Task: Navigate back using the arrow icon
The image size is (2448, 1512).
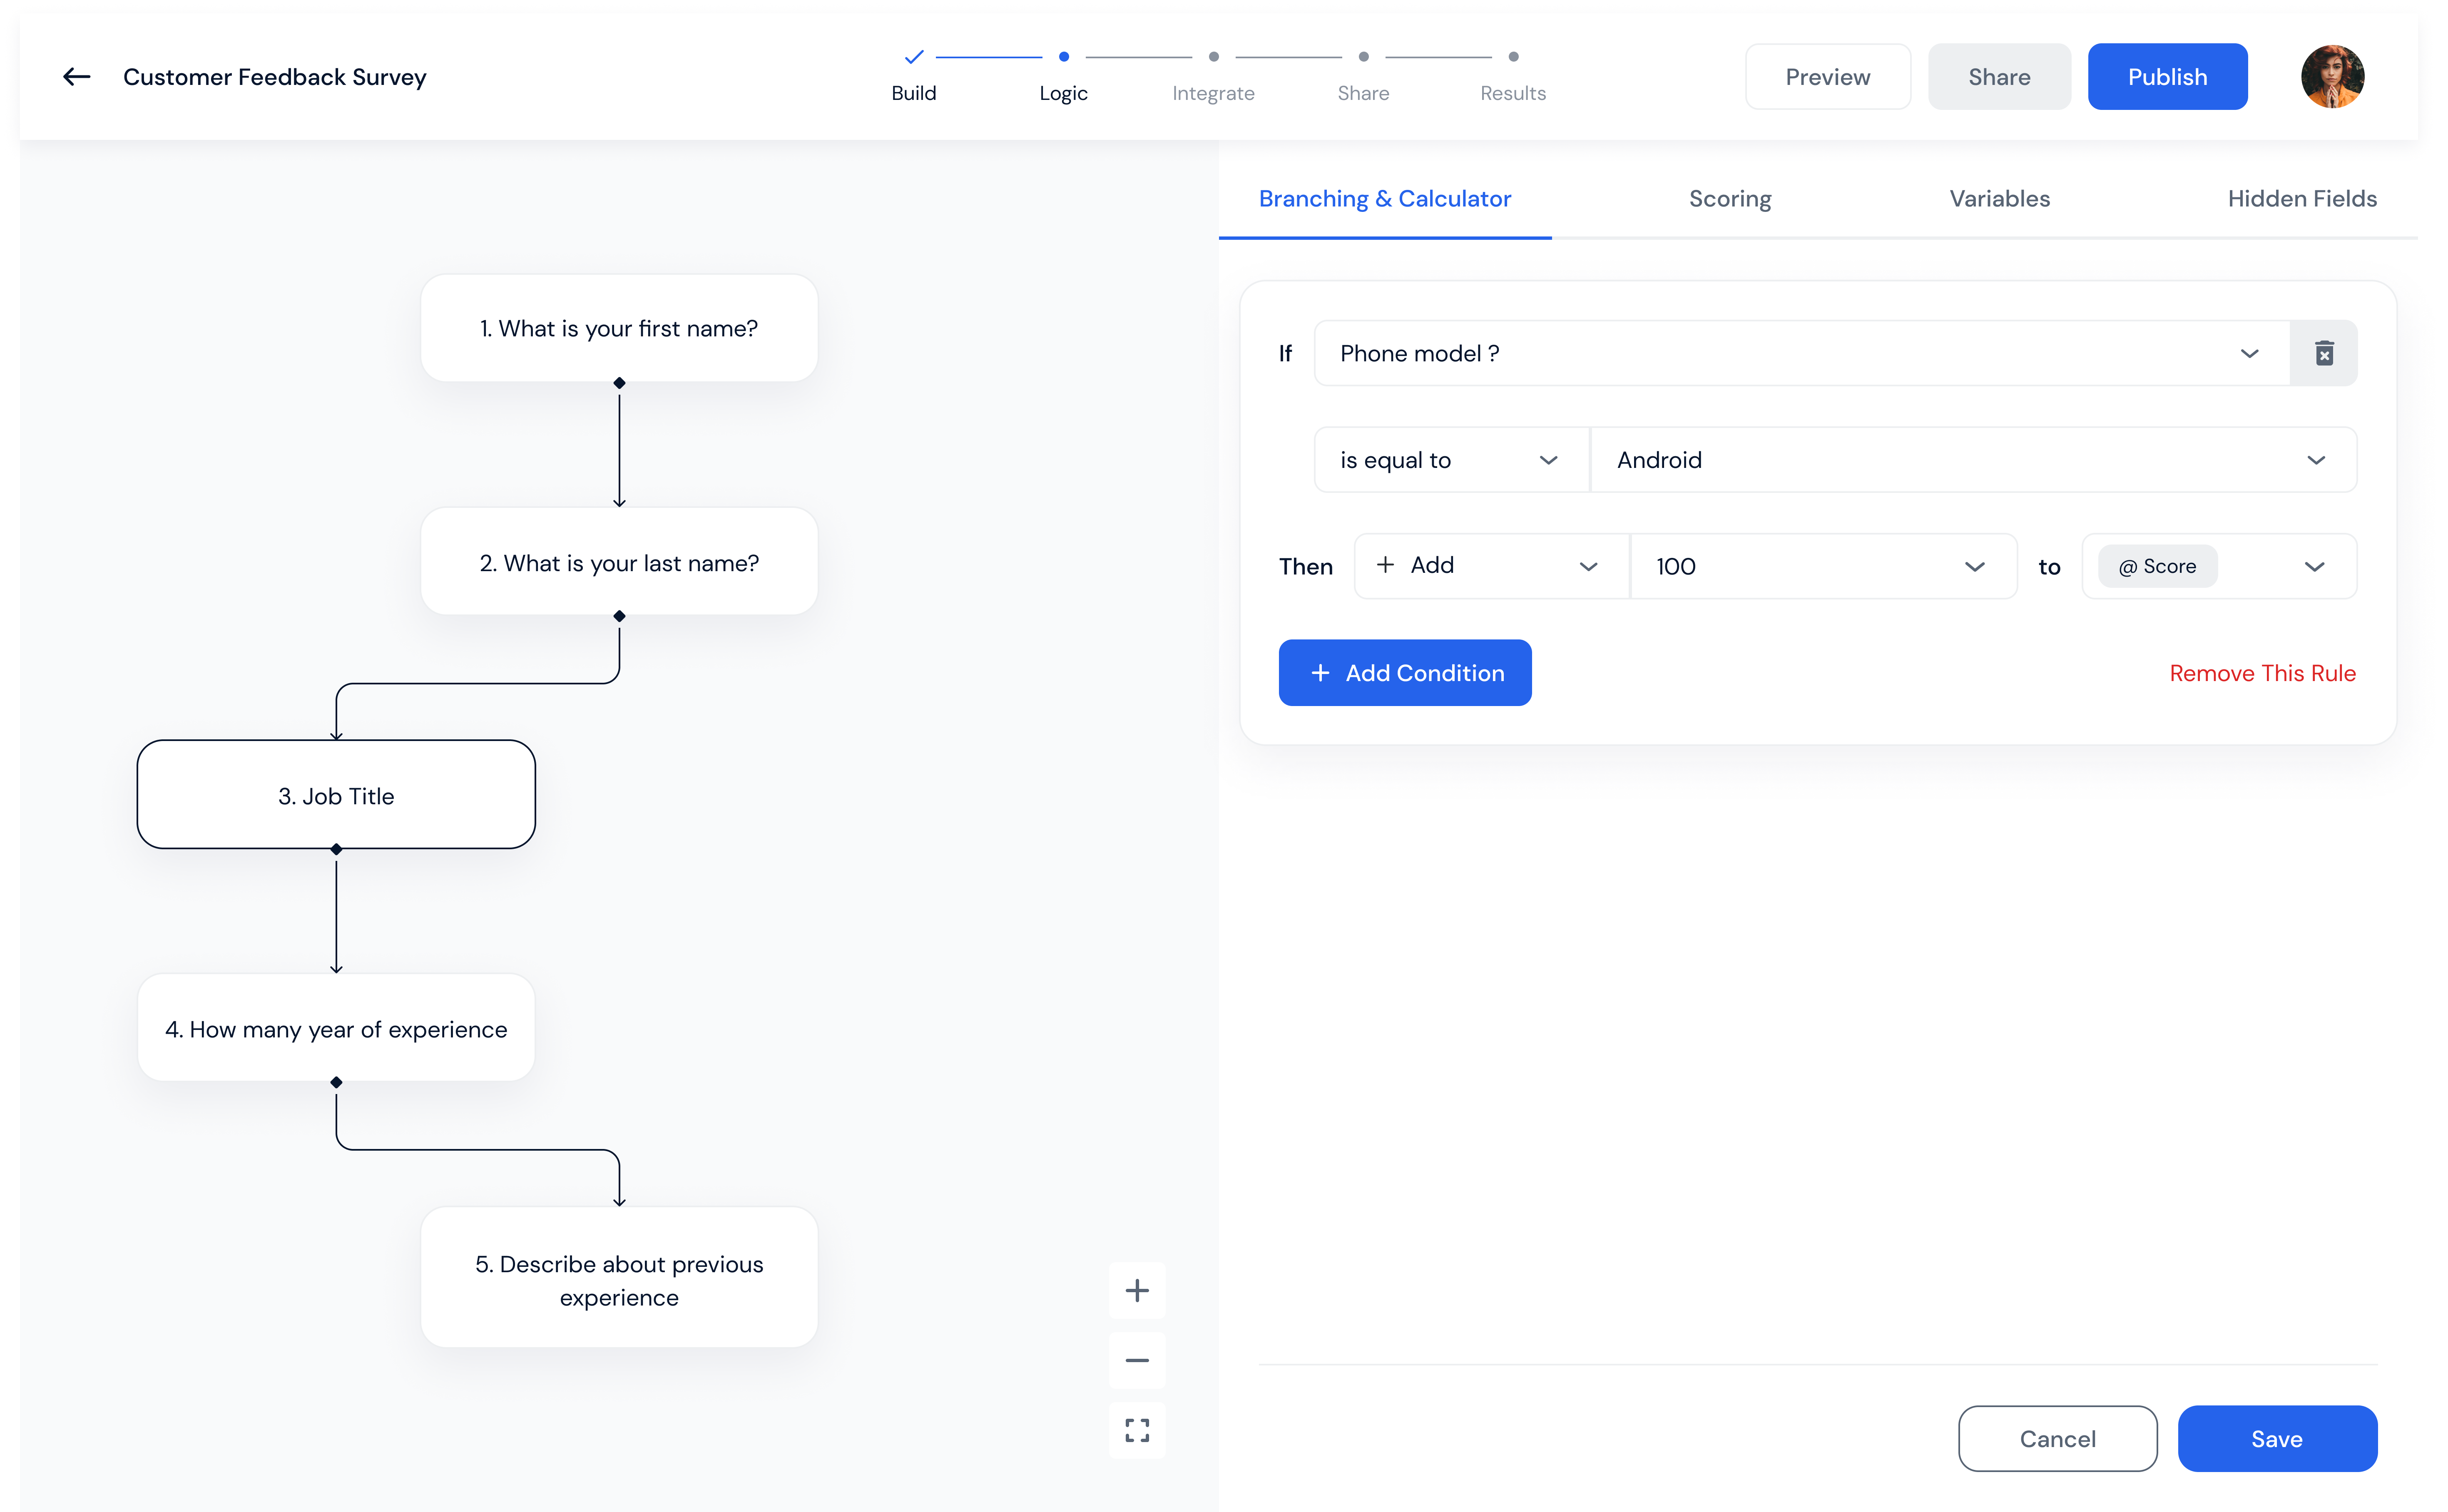Action: [76, 76]
